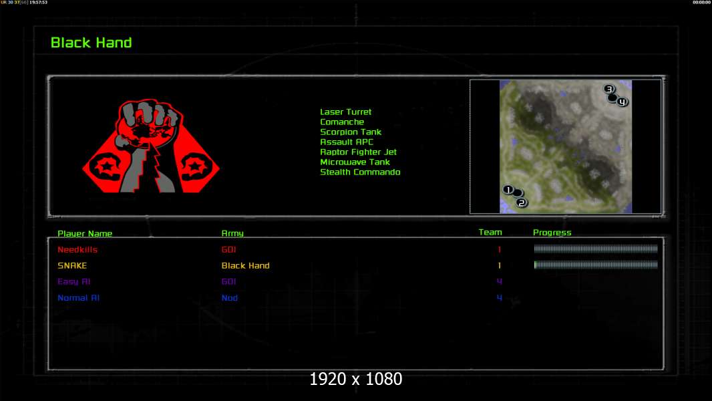Viewport: 712px width, 401px height.
Task: Click Needkills' GDI army cell
Action: click(x=228, y=249)
